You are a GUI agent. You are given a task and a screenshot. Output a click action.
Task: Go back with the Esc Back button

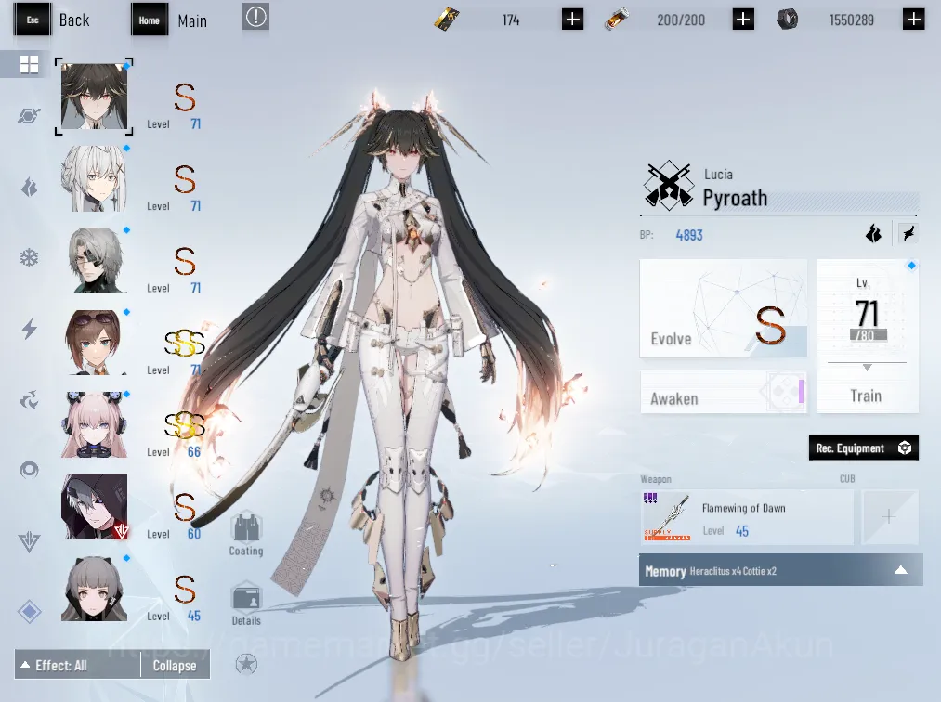click(52, 19)
